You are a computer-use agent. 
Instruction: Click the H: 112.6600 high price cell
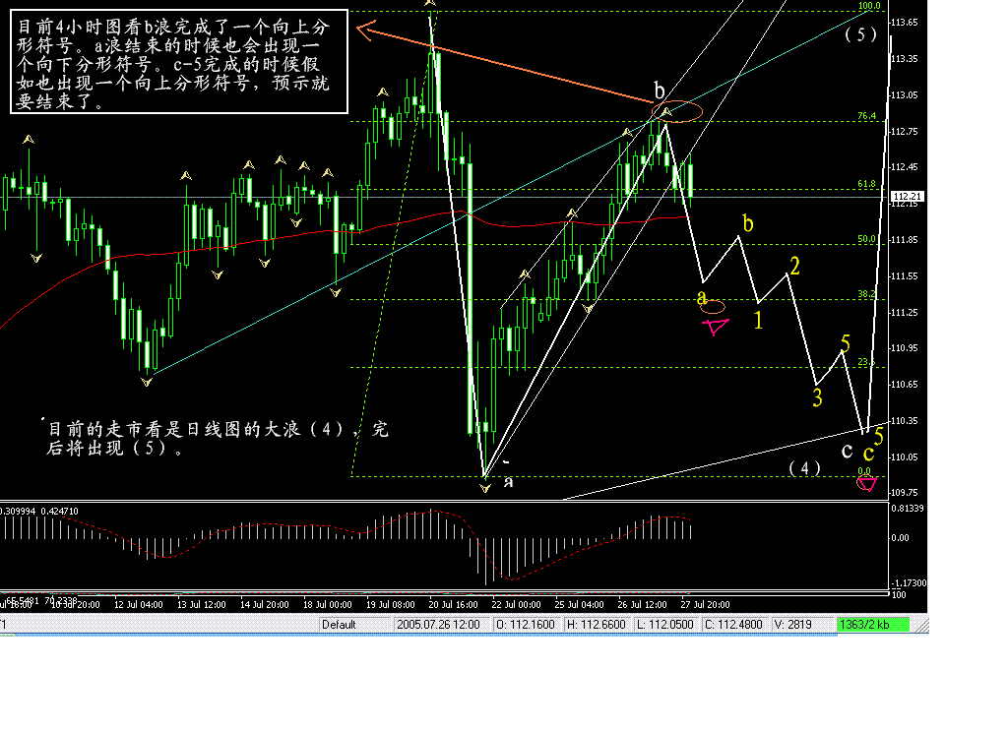click(596, 624)
